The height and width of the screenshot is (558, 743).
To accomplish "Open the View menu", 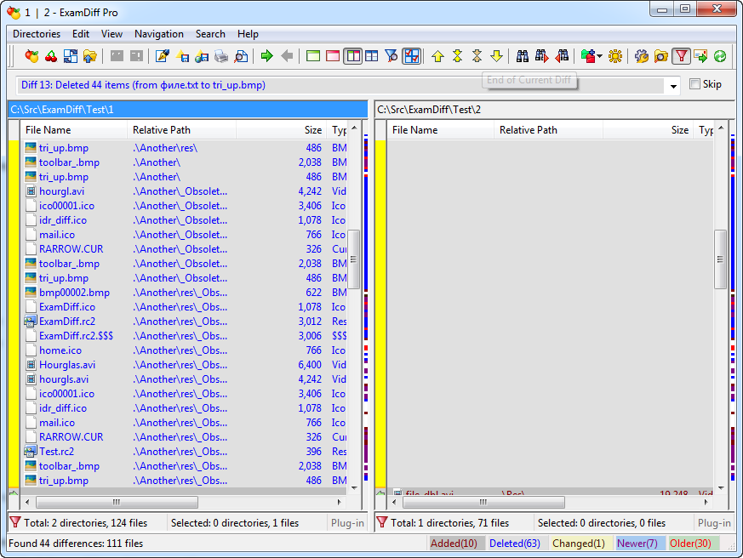I will click(111, 34).
